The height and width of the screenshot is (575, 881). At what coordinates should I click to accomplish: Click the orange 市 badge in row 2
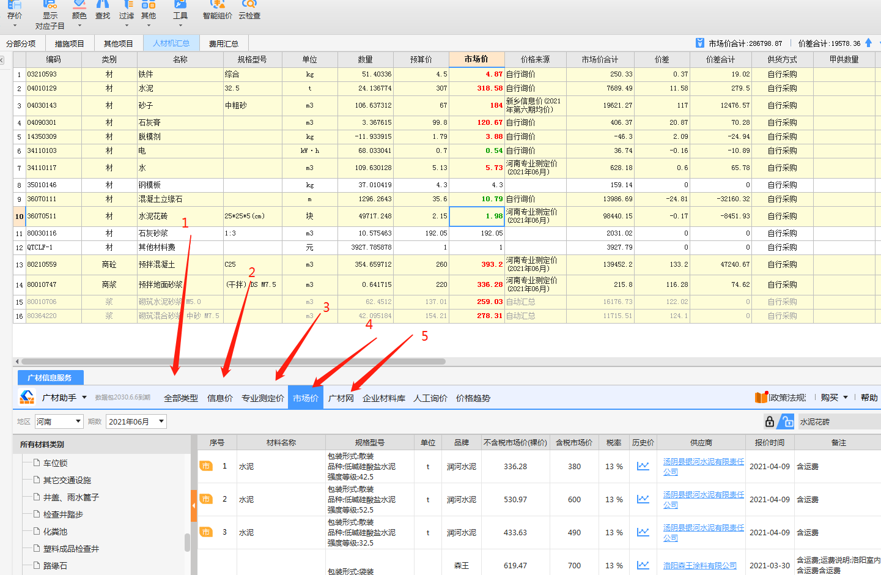tap(206, 499)
